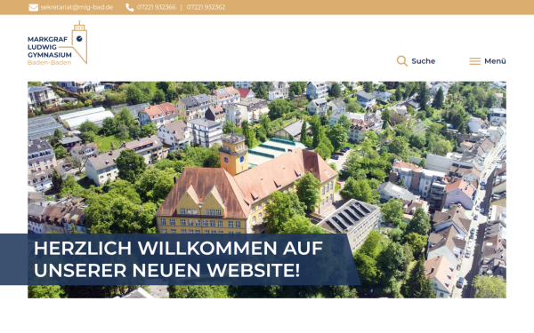The height and width of the screenshot is (333, 534).
Task: Open the Menü navigation label
Action: 495,61
